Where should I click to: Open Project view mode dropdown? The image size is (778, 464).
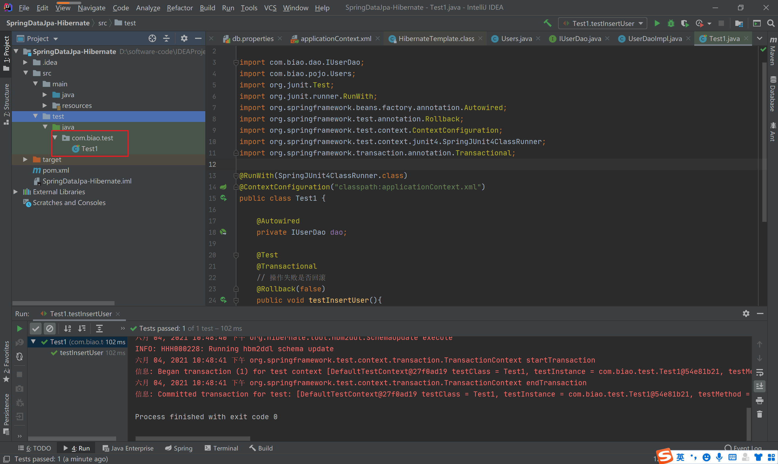pos(55,39)
